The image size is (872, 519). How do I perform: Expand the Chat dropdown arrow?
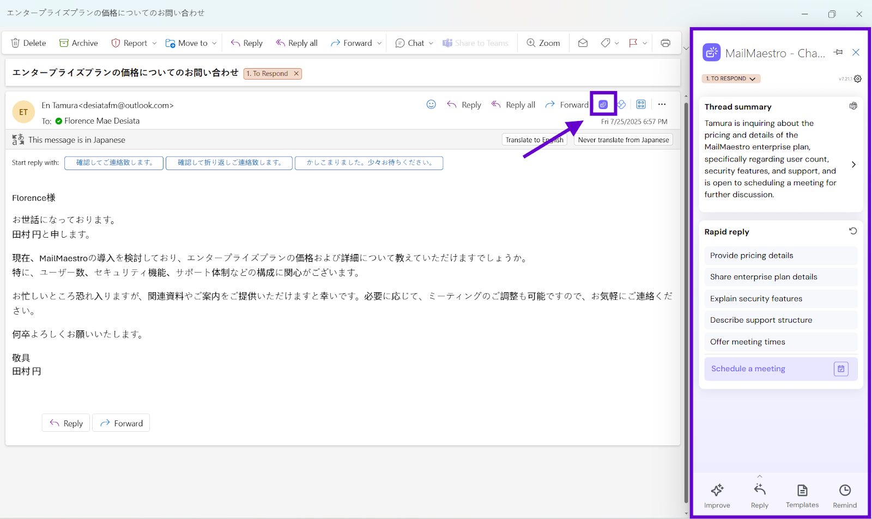[x=431, y=43]
